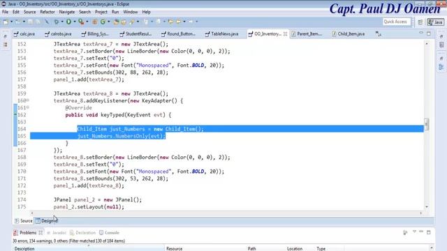Open the Console view tab
This screenshot has height=251, width=447.
[x=109, y=233]
